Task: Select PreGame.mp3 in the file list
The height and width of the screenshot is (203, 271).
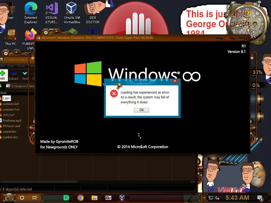Action: tap(12, 121)
